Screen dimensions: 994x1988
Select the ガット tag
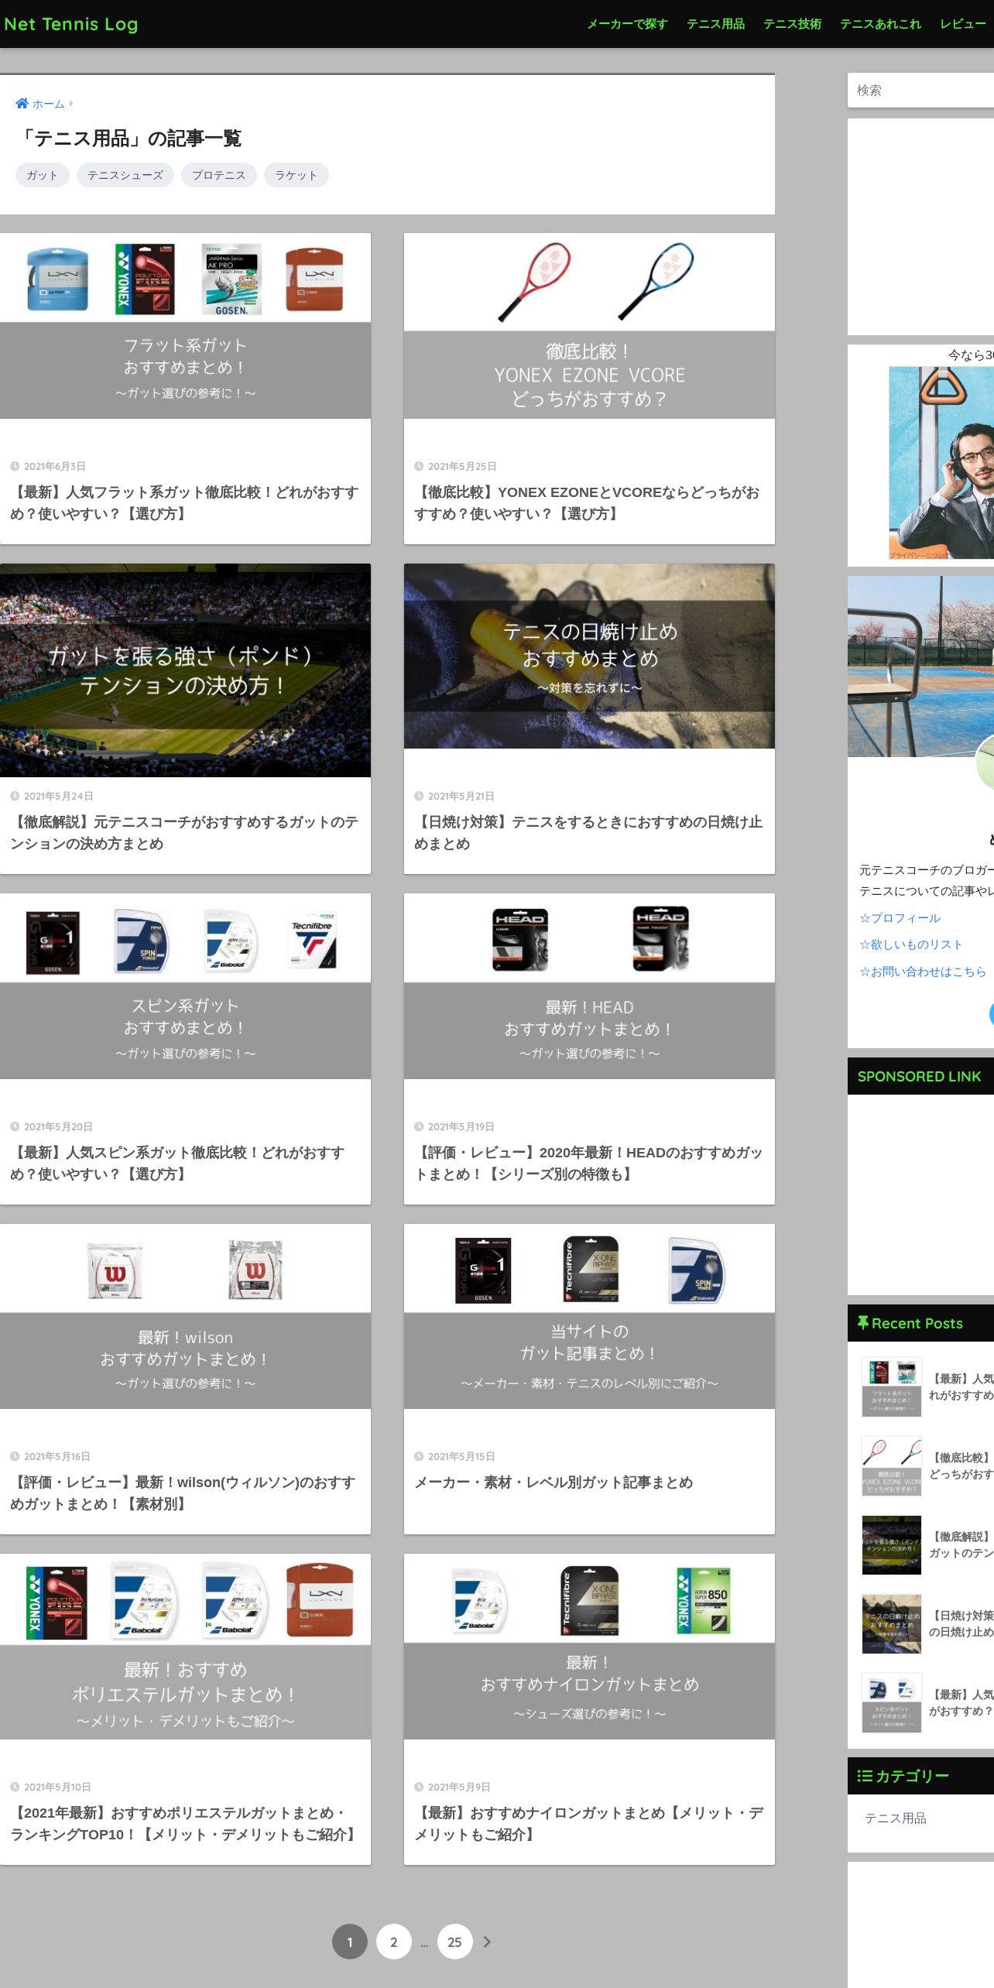pyautogui.click(x=43, y=175)
